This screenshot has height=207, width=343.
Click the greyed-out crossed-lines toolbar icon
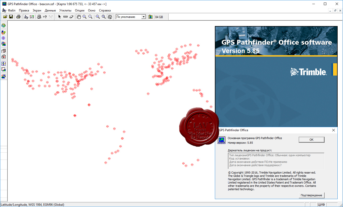tap(51, 17)
